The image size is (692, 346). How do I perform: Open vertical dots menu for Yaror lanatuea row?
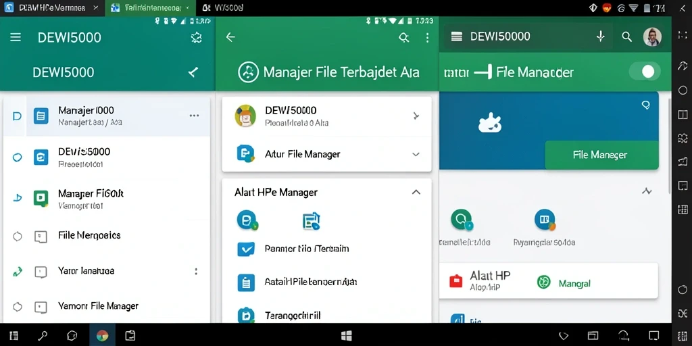coord(196,272)
